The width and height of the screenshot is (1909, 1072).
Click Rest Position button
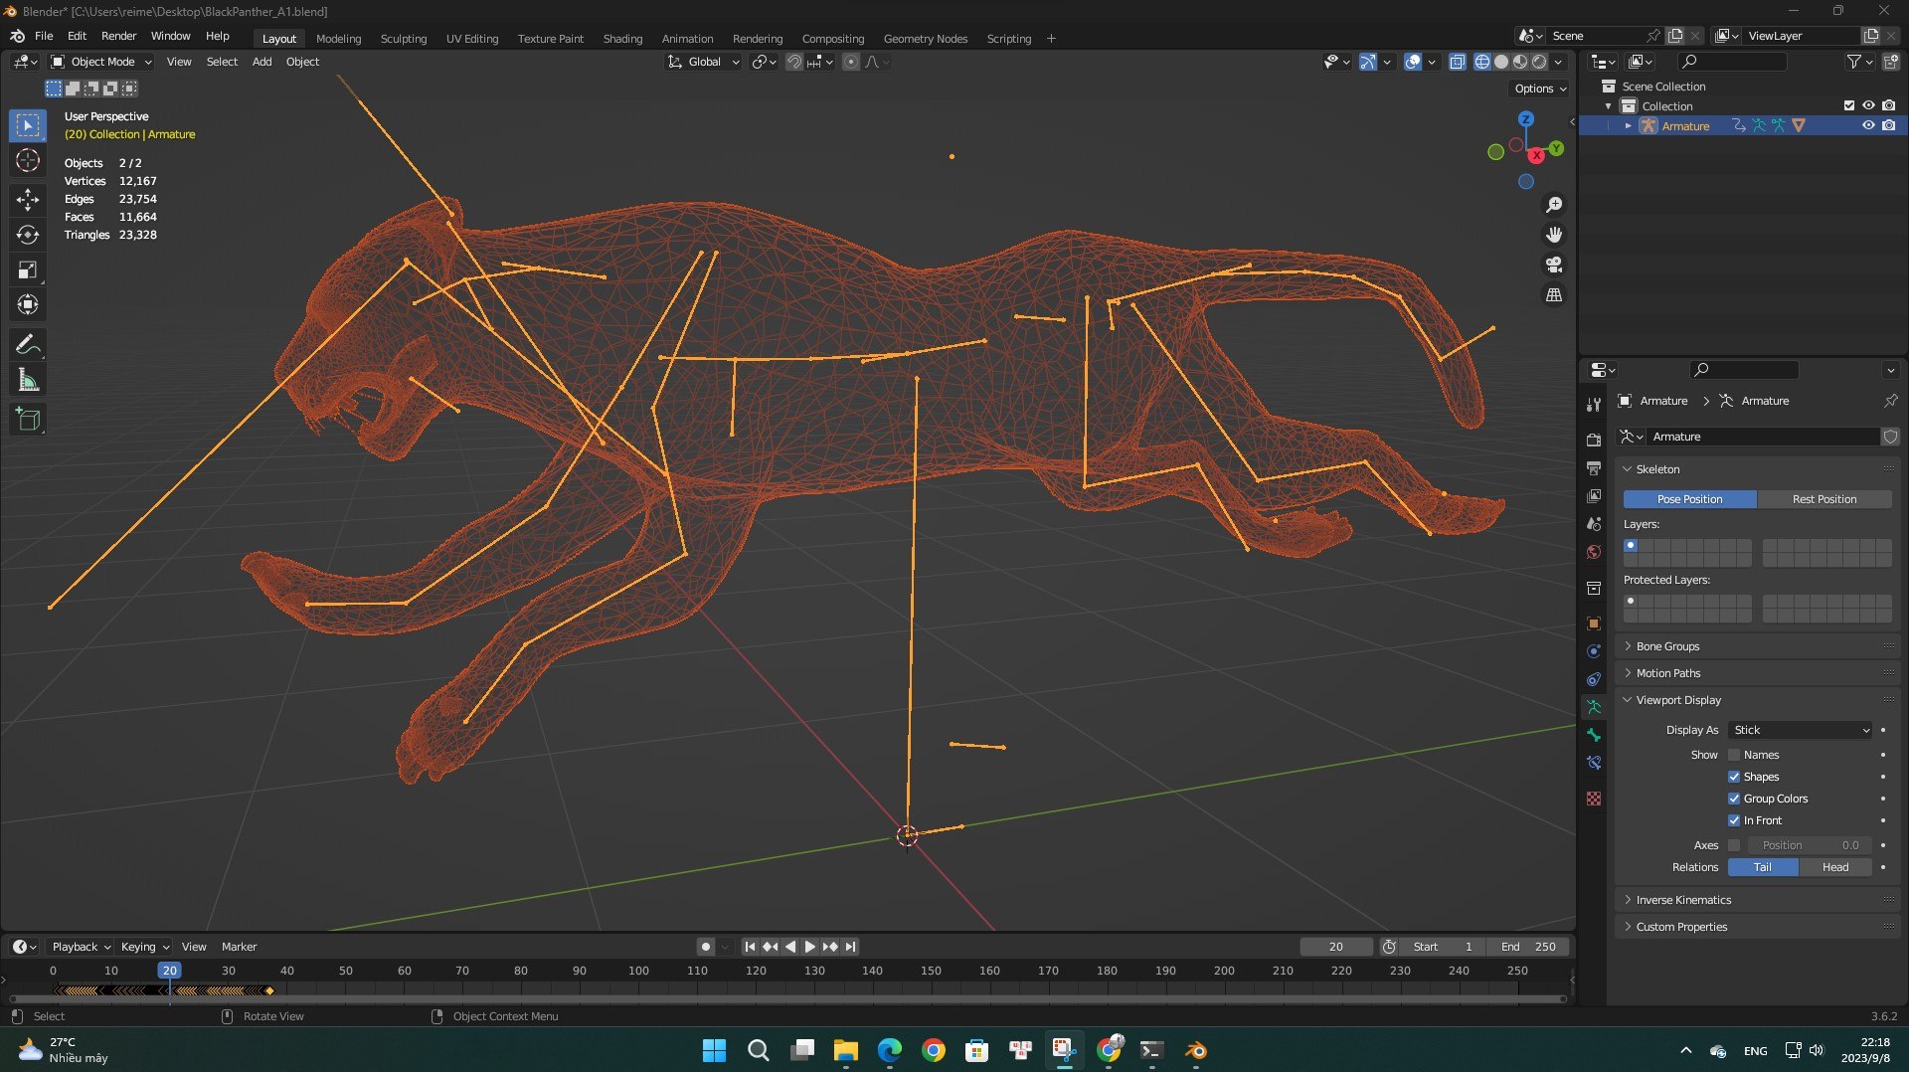(x=1823, y=499)
